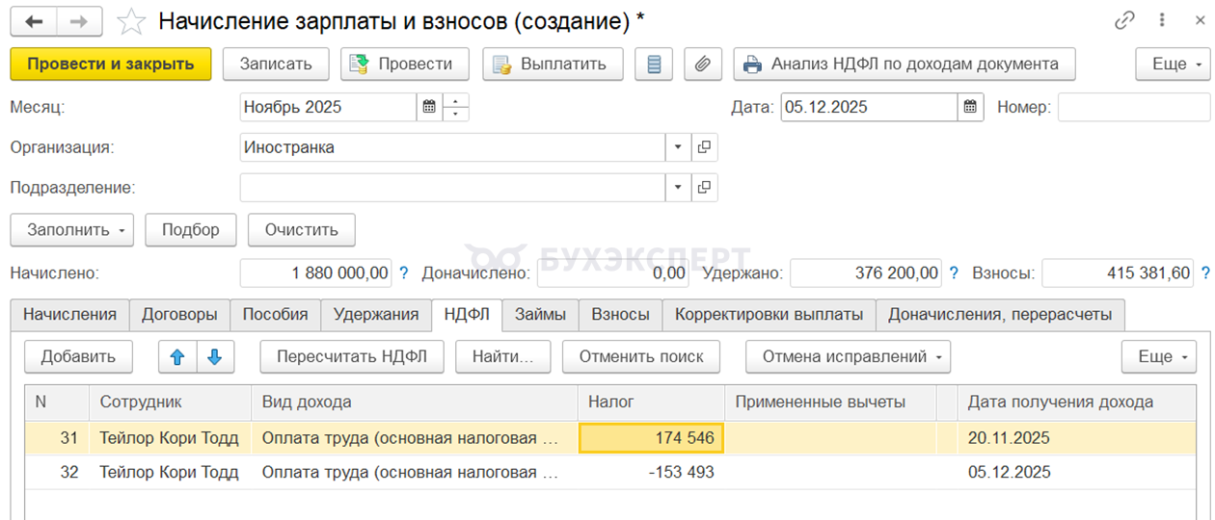Image resolution: width=1215 pixels, height=520 pixels.
Task: Click the Добавить button
Action: (78, 356)
